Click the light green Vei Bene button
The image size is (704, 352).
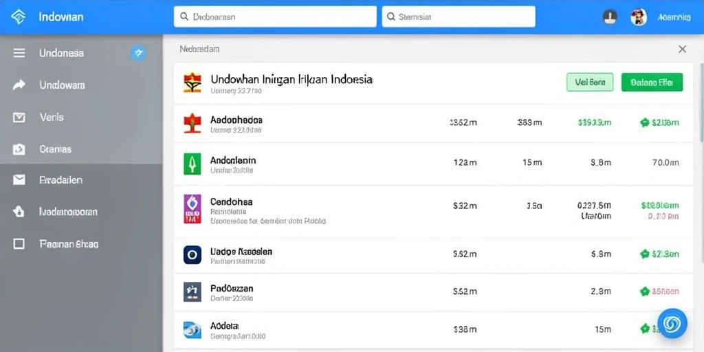coord(590,82)
